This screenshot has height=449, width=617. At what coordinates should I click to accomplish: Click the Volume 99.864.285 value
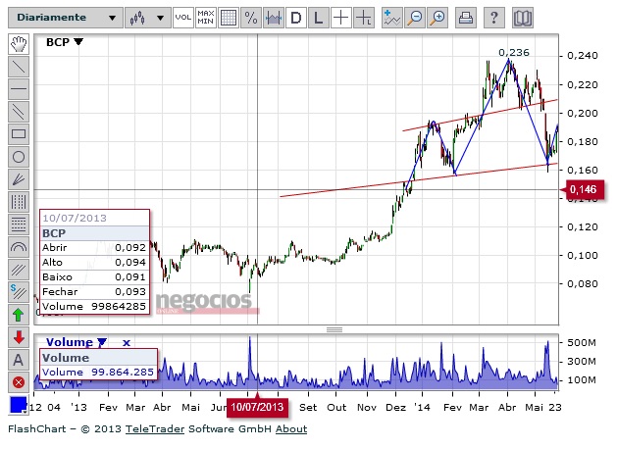coord(123,372)
